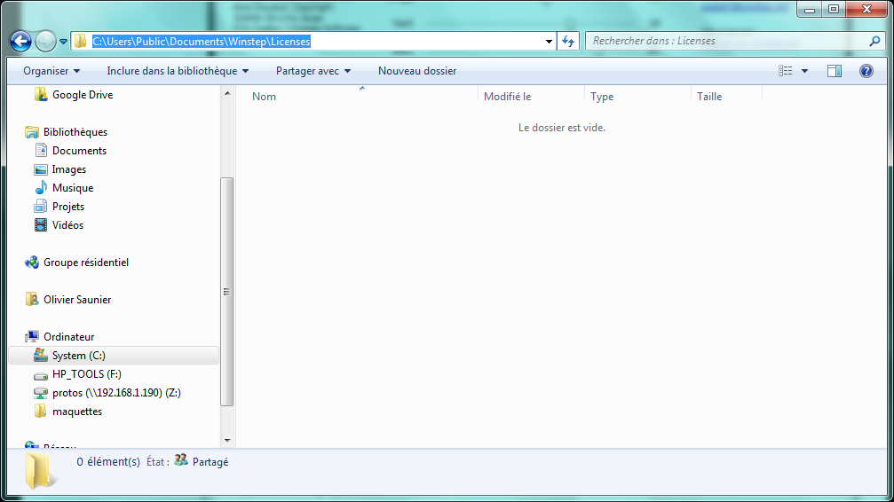Toggle the preview pane icon

tap(834, 71)
